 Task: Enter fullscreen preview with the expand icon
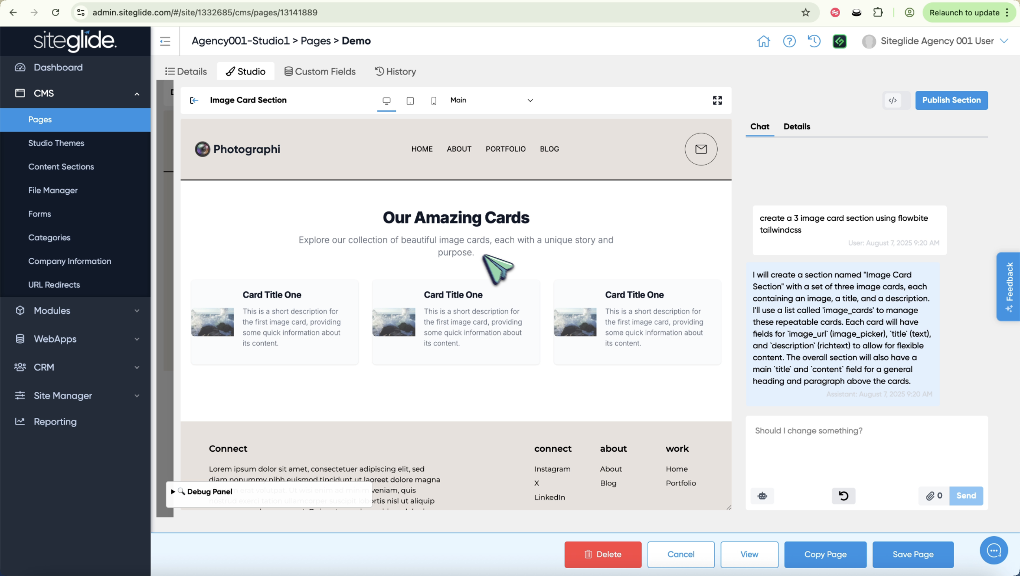(x=717, y=100)
